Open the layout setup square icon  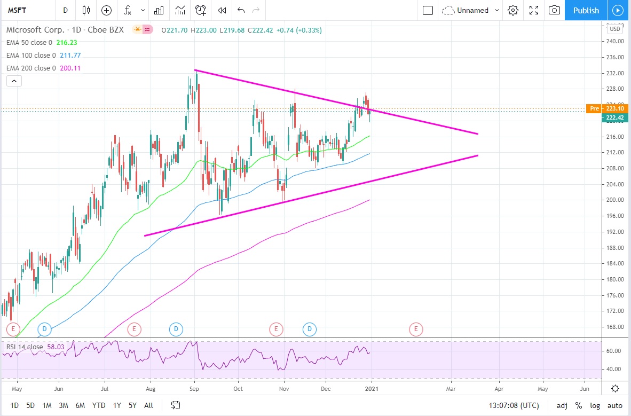click(428, 10)
